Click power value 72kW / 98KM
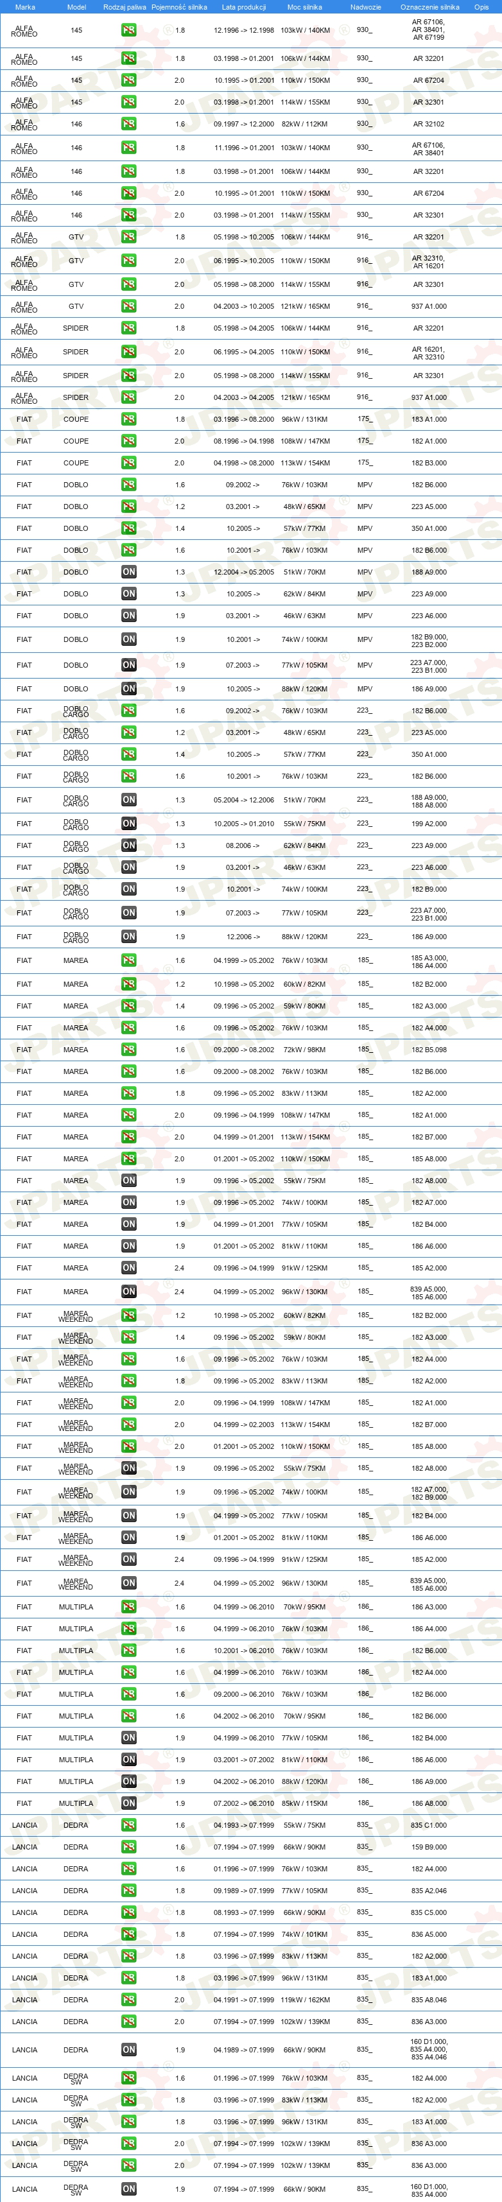This screenshot has height=2202, width=502. (x=306, y=1050)
